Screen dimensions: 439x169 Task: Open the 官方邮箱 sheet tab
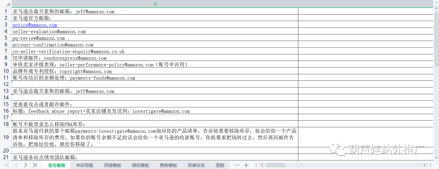tap(57, 165)
